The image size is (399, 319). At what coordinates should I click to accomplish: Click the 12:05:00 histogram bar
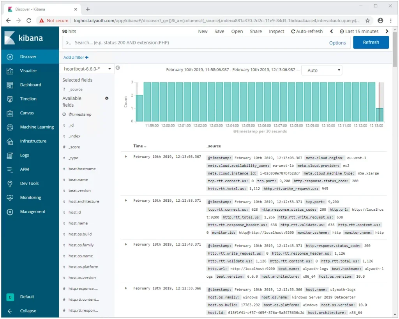pyautogui.click(x=252, y=102)
